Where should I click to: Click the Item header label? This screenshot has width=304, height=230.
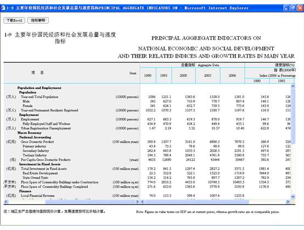click(x=133, y=73)
